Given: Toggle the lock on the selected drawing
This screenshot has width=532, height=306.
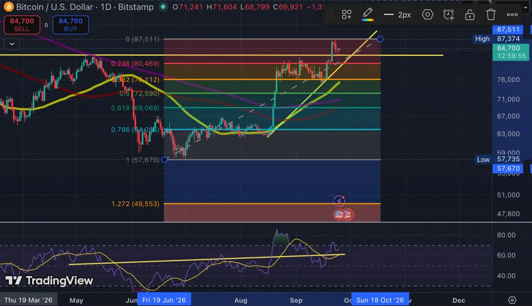Looking at the screenshot, I should [470, 15].
